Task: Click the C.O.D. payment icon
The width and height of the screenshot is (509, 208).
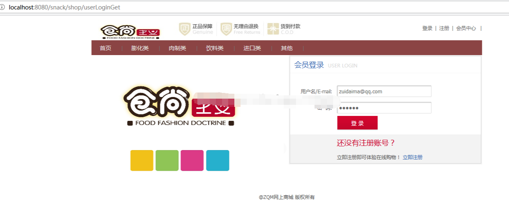Action: 273,29
